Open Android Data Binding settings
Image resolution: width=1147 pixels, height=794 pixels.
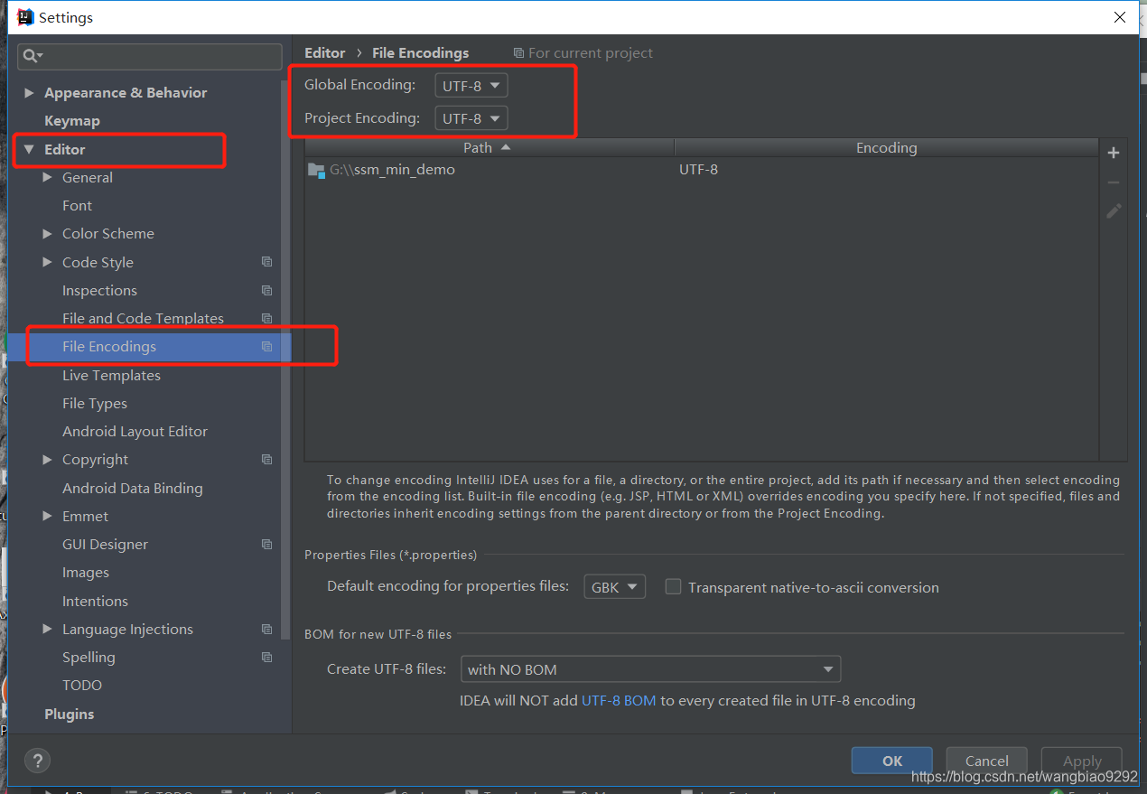[133, 488]
